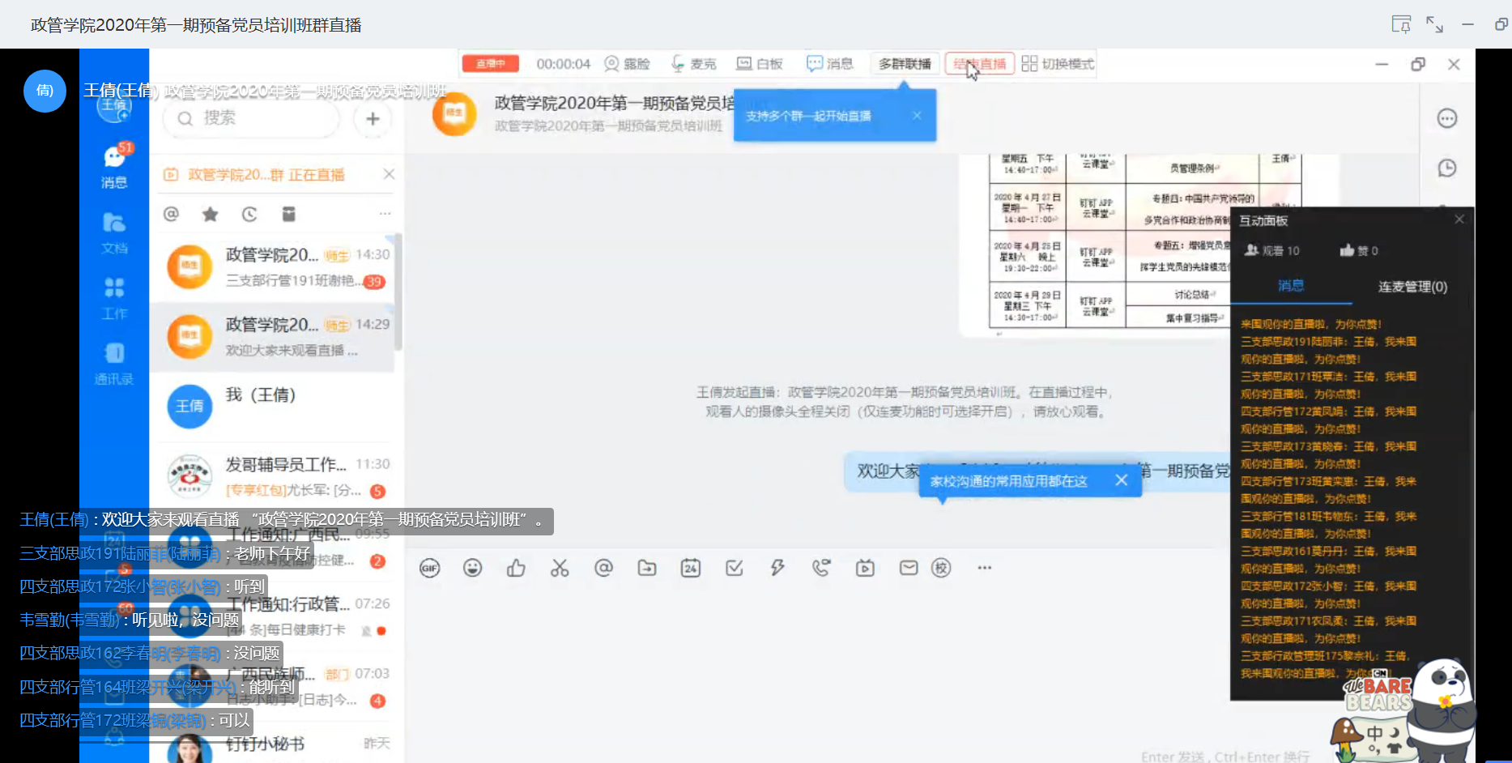This screenshot has height=763, width=1512.
Task: Click the live video icon in chat toolbar
Action: click(865, 569)
